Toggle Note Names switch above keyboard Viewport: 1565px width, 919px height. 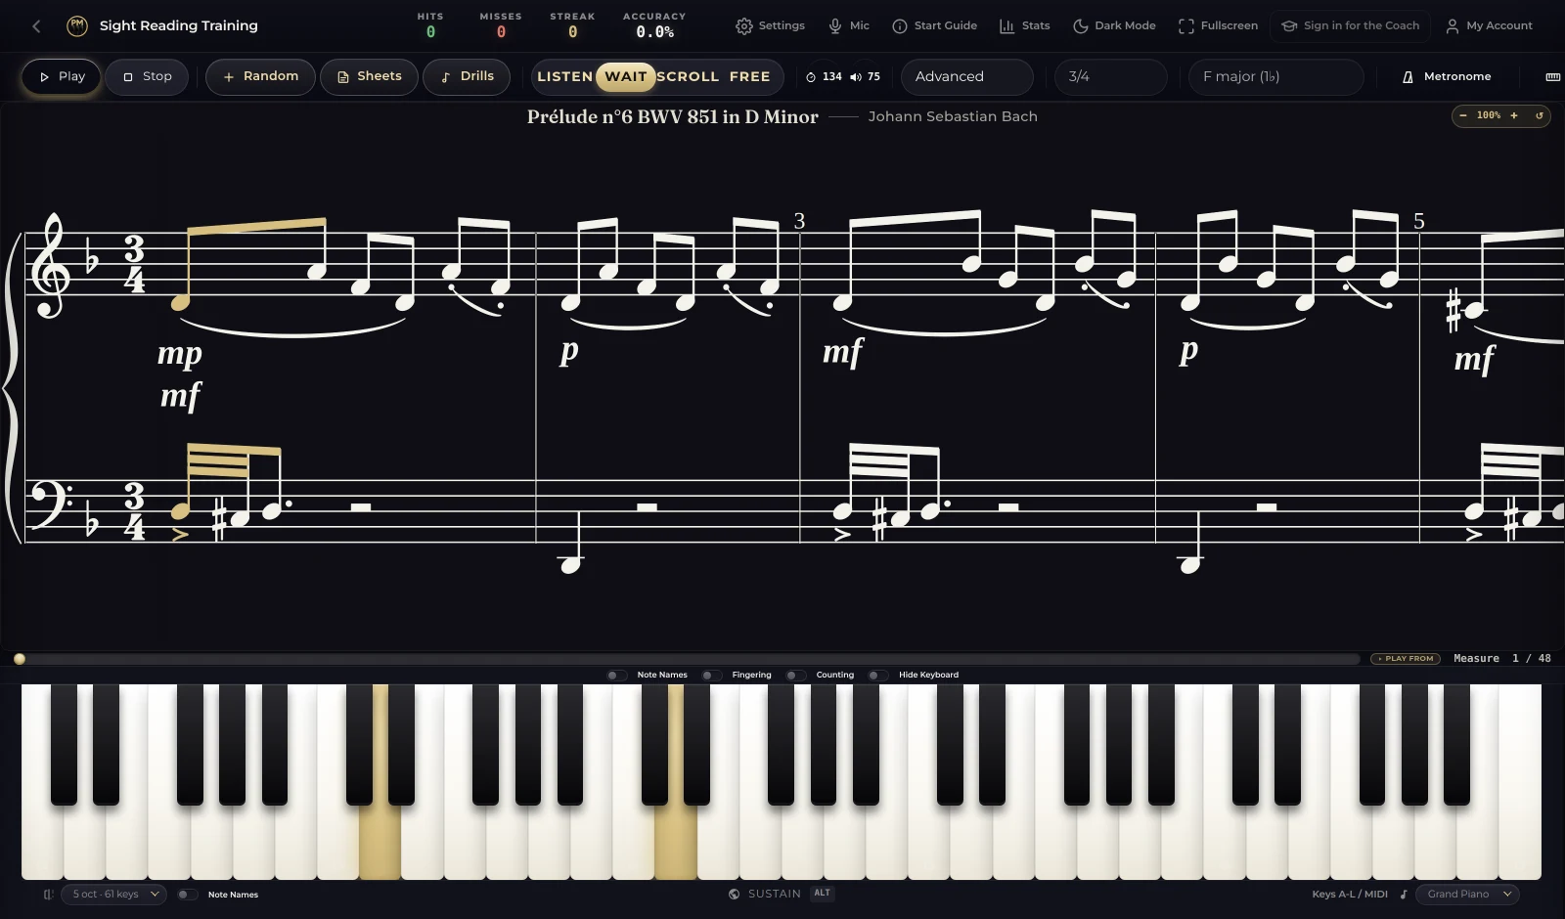click(x=616, y=676)
